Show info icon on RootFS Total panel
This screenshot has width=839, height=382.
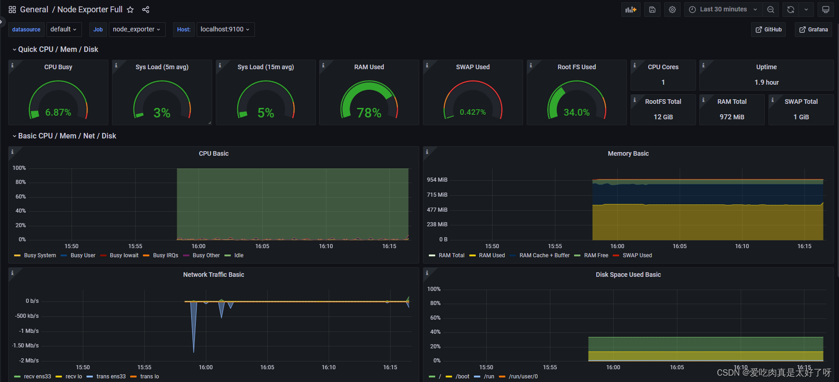635,100
